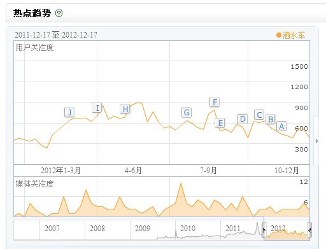Screen dimensions: 326x249
Task: Select event marker A on the chart
Action: [x=281, y=126]
